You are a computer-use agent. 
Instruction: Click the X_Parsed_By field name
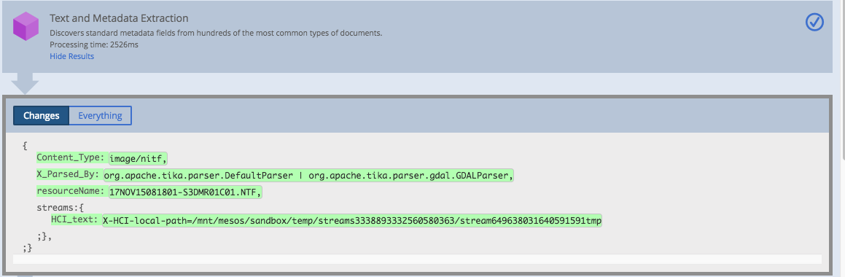[x=69, y=174]
